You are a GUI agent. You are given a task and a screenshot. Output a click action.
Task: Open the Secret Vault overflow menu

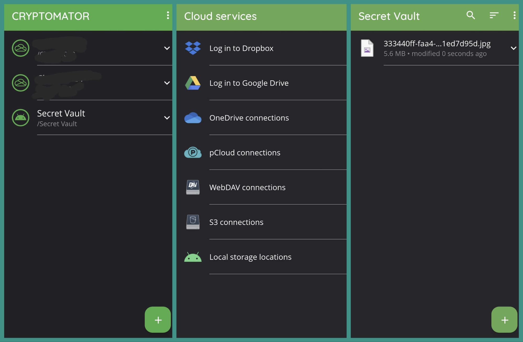pos(514,16)
